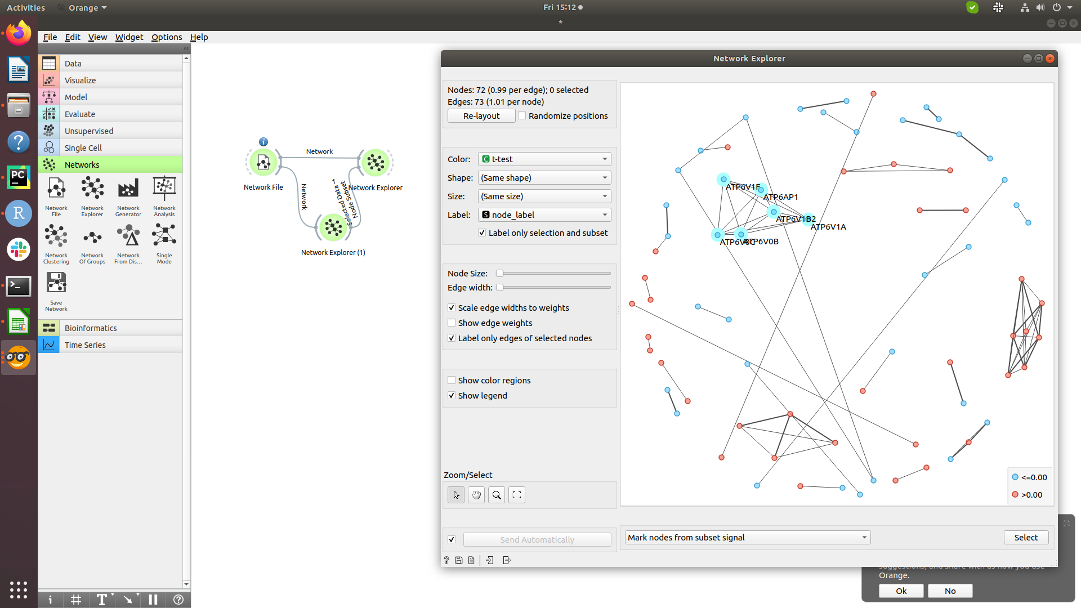The height and width of the screenshot is (608, 1081).
Task: Activate the zoom magnifier tool
Action: (496, 495)
